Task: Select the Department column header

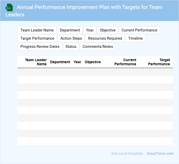Action: click(x=60, y=62)
